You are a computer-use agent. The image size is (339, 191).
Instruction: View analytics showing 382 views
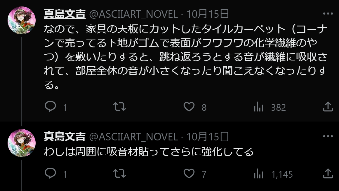258,107
